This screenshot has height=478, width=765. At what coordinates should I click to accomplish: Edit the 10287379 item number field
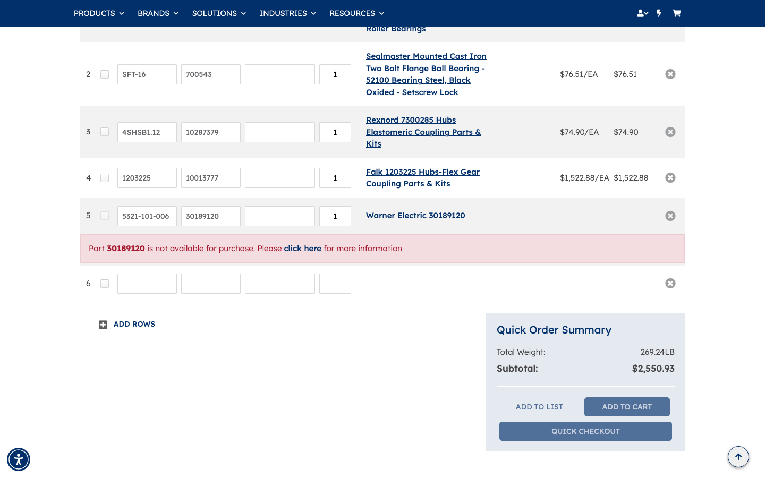[x=211, y=132]
